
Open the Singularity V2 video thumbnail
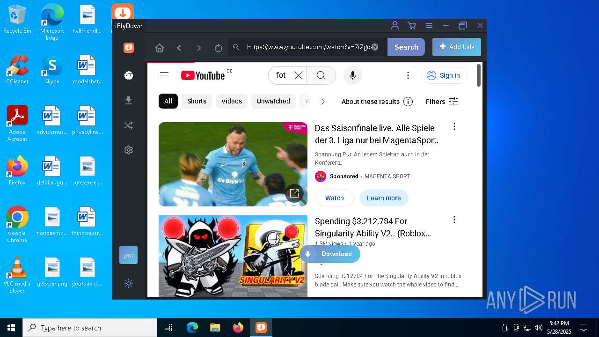233,256
